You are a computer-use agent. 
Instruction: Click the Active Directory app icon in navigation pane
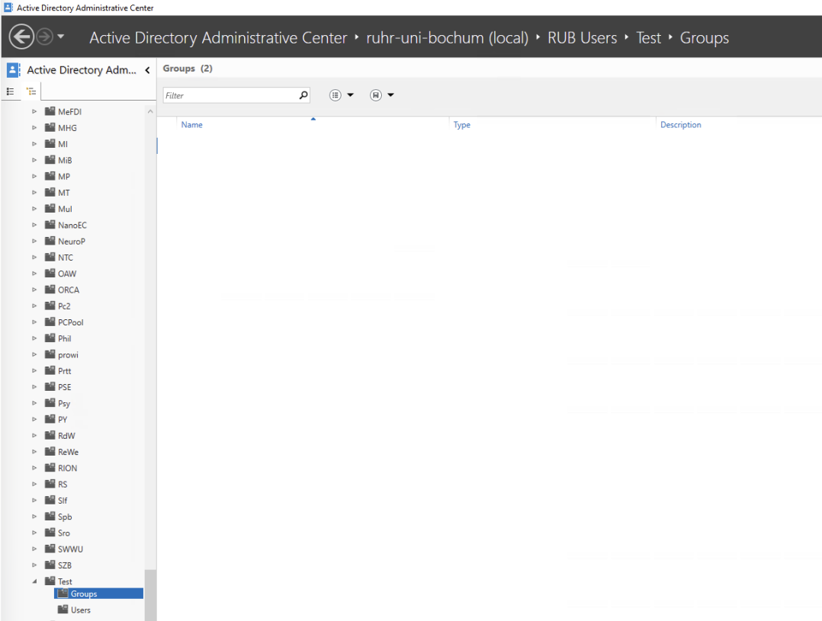tap(13, 69)
